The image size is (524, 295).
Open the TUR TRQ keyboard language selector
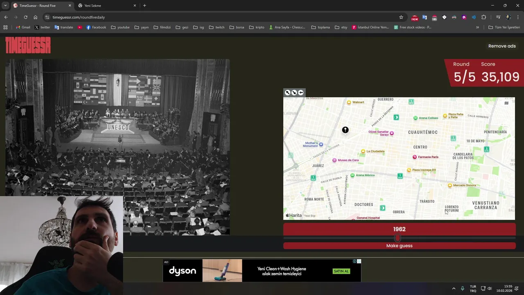(x=473, y=288)
